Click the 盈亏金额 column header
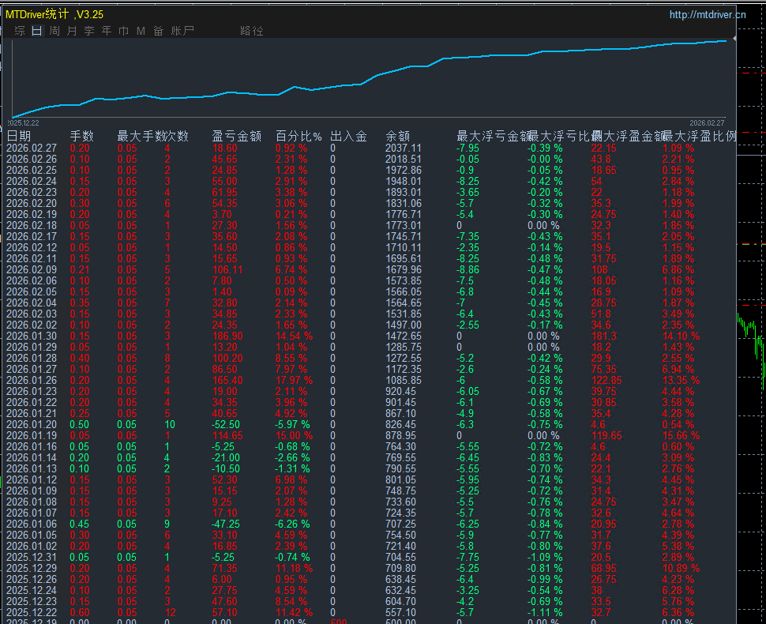The height and width of the screenshot is (624, 766). (236, 136)
